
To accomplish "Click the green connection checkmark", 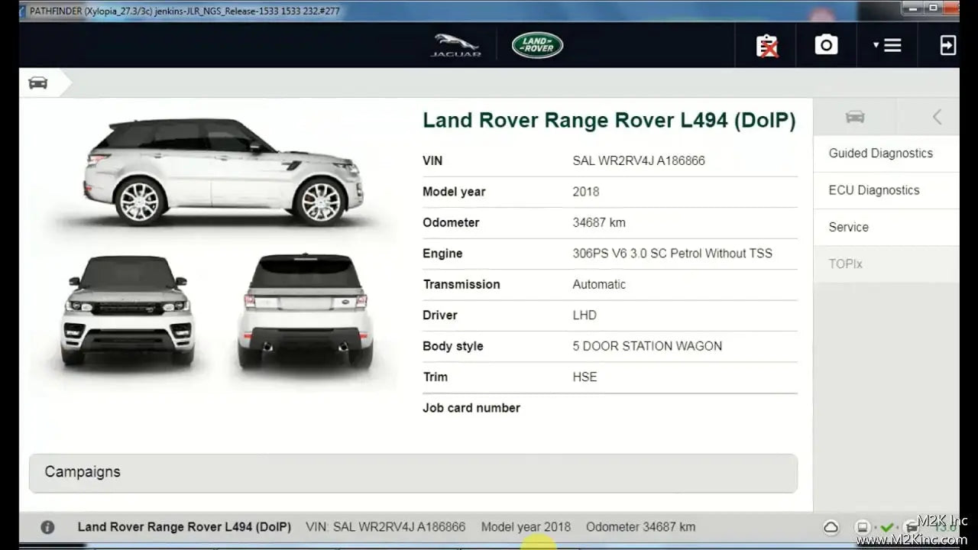I will pyautogui.click(x=887, y=527).
